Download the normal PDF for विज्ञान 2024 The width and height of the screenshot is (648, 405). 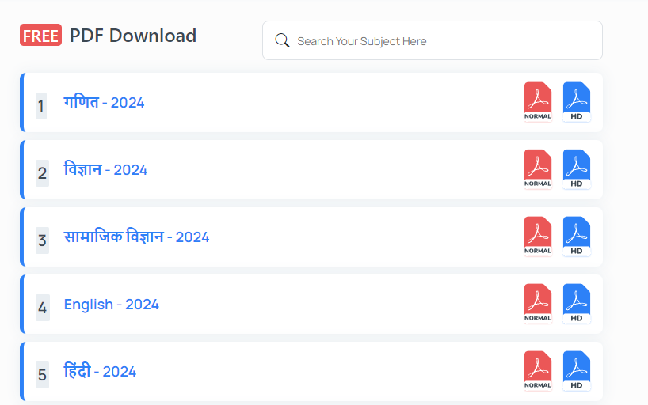(x=538, y=169)
